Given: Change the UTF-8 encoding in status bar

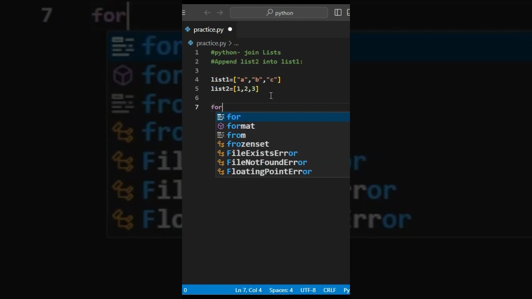Looking at the screenshot, I should 308,290.
